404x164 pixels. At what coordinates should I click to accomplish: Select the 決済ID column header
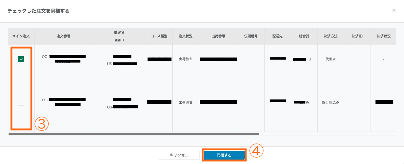(357, 36)
